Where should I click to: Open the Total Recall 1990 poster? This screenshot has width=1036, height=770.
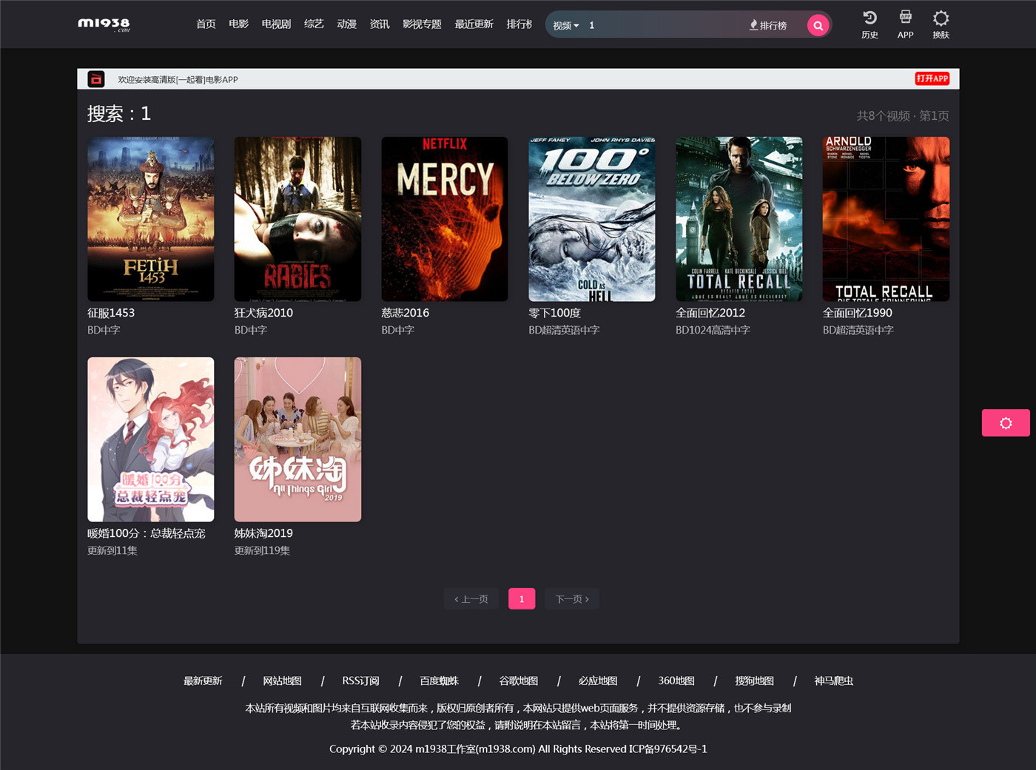(886, 219)
